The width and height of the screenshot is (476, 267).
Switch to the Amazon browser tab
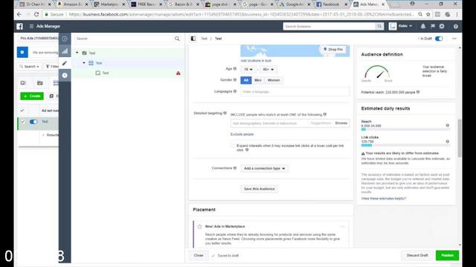click(73, 4)
